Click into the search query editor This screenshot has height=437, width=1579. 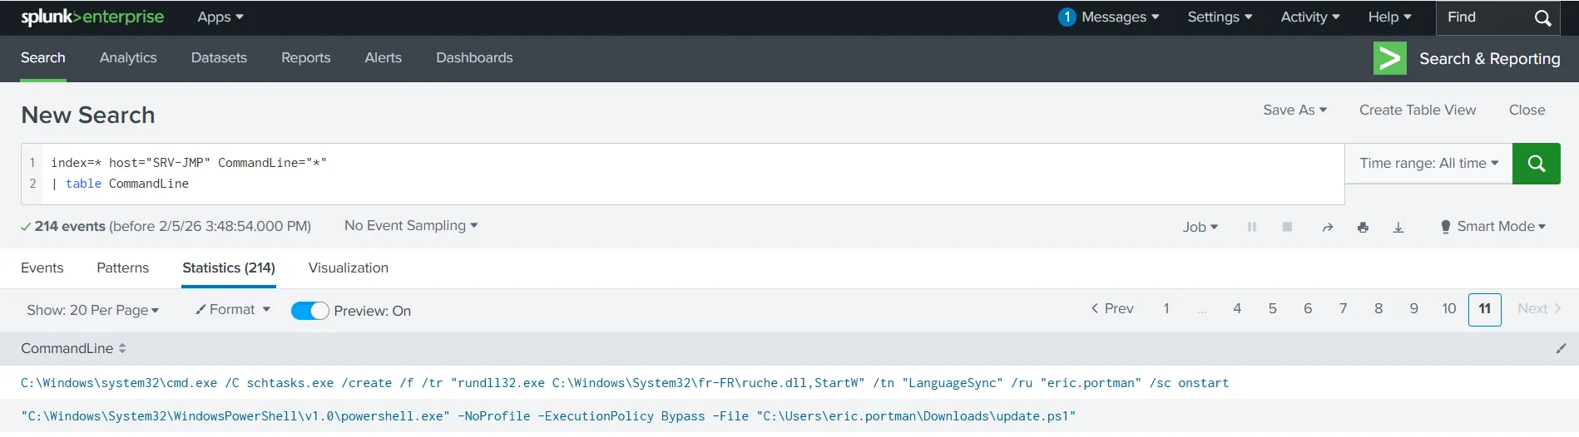click(x=682, y=174)
